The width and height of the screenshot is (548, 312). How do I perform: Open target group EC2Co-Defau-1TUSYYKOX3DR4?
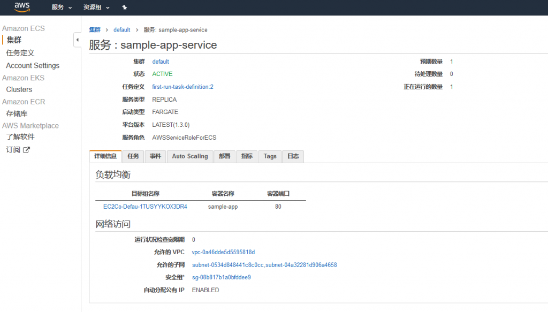[145, 207]
